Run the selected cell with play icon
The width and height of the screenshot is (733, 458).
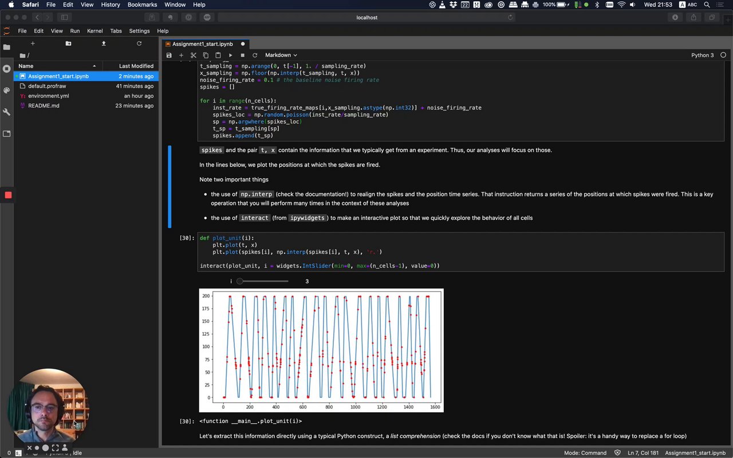coord(230,56)
